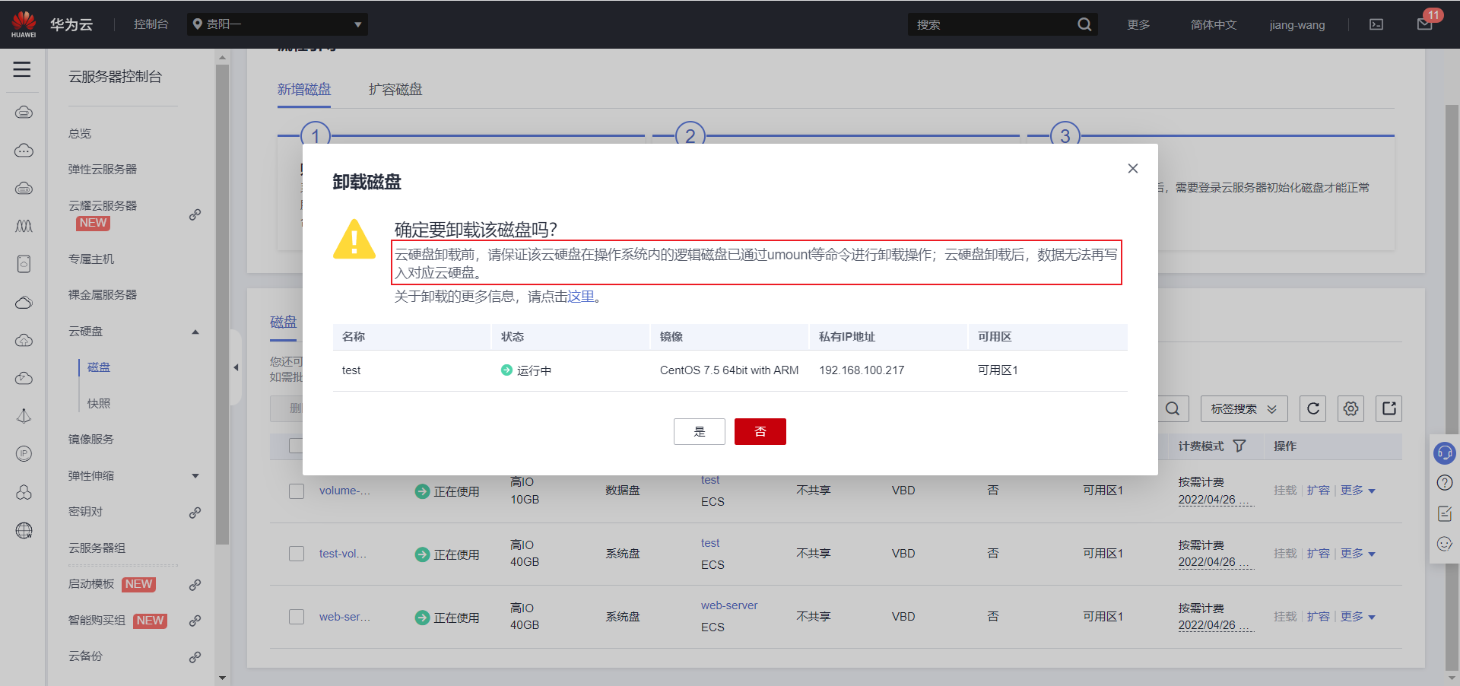1460x686 pixels.
Task: Click the location pin region icon
Action: tap(198, 24)
